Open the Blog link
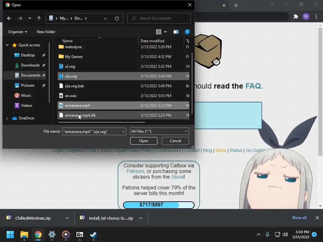Screen dimensions: 323x242 [x=208, y=150]
